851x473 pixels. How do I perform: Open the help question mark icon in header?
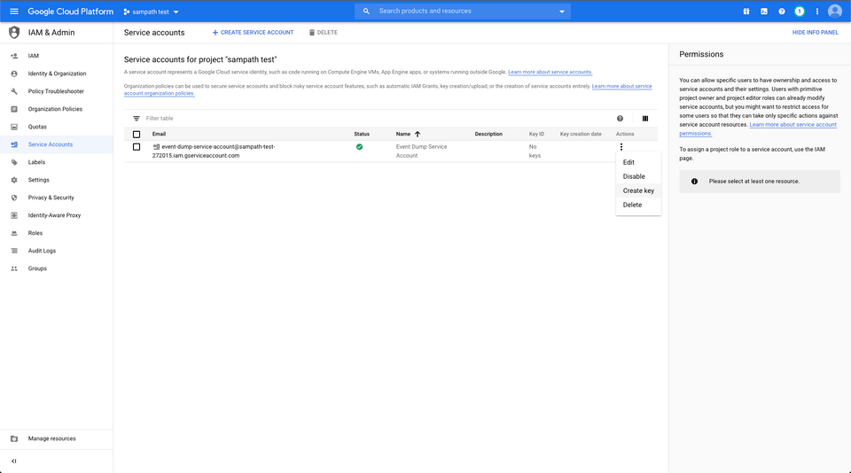pyautogui.click(x=781, y=12)
